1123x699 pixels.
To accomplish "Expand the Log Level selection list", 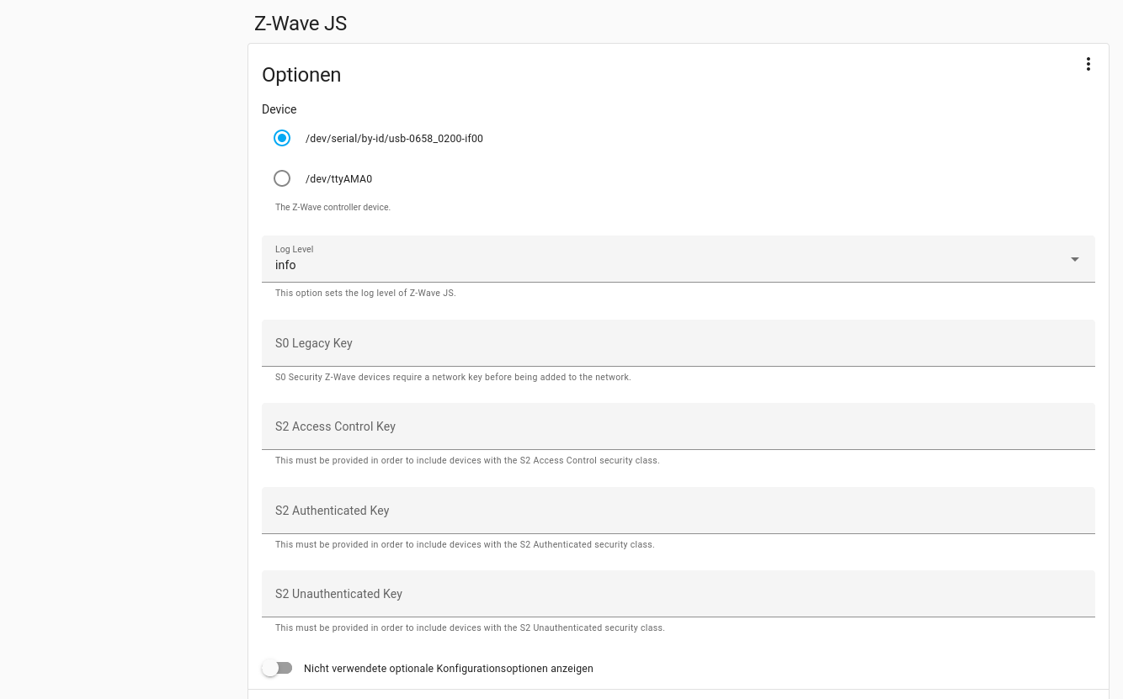I will pyautogui.click(x=1074, y=259).
